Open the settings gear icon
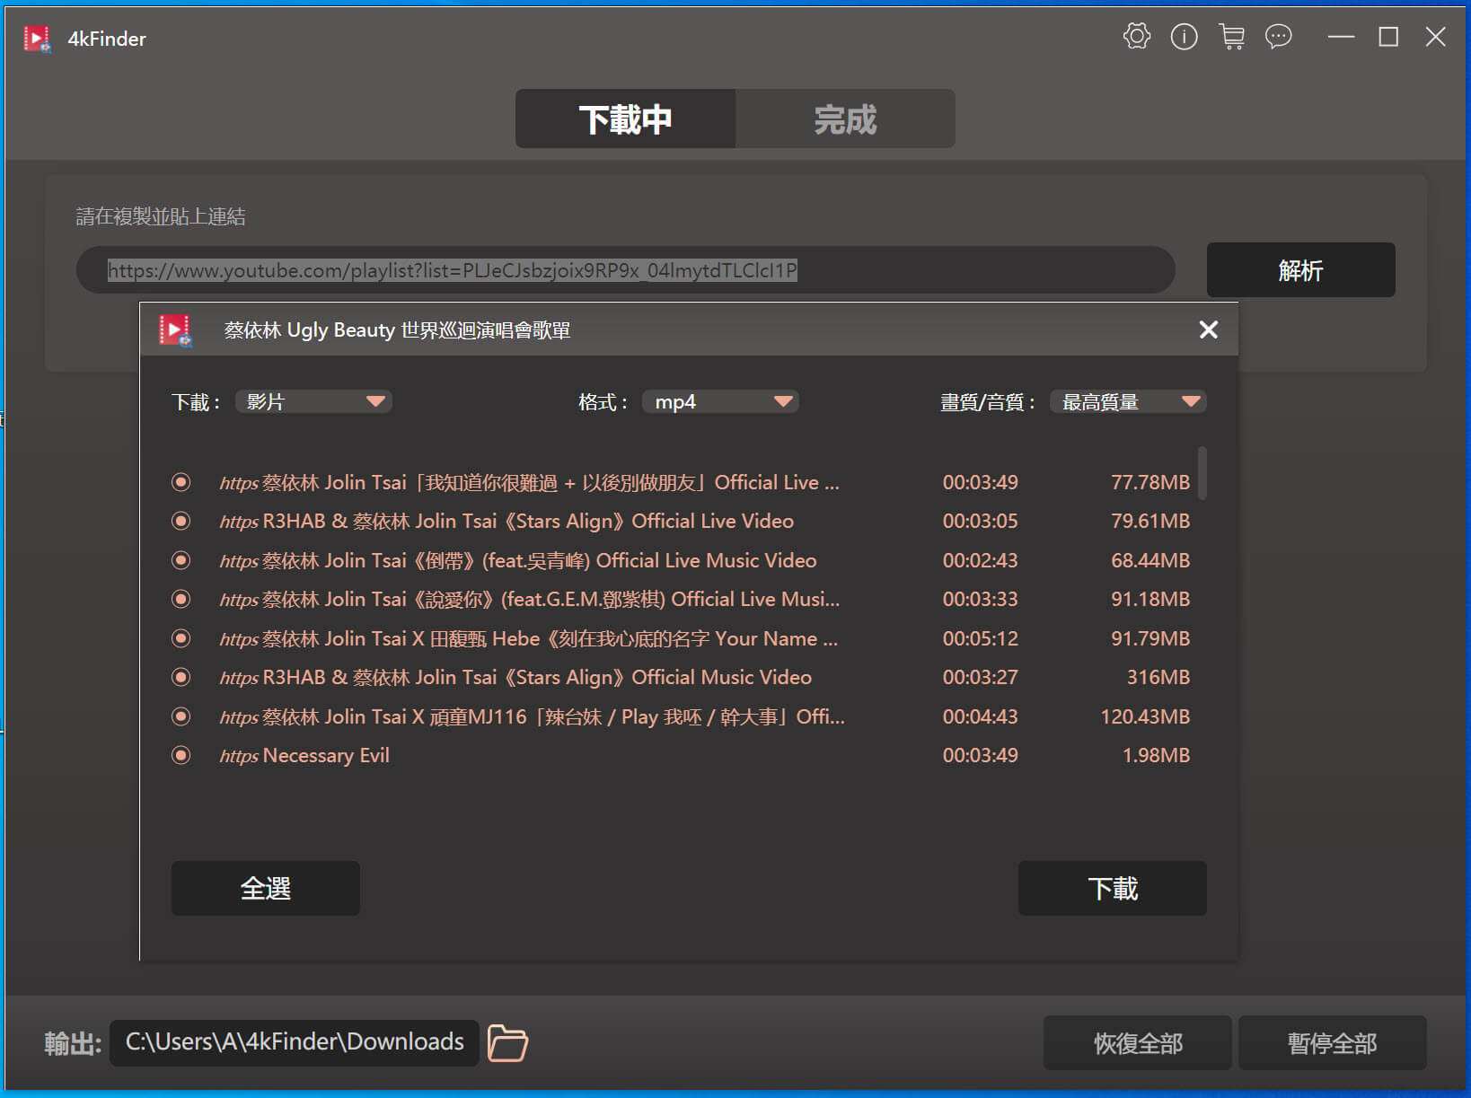The width and height of the screenshot is (1471, 1098). pyautogui.click(x=1136, y=37)
